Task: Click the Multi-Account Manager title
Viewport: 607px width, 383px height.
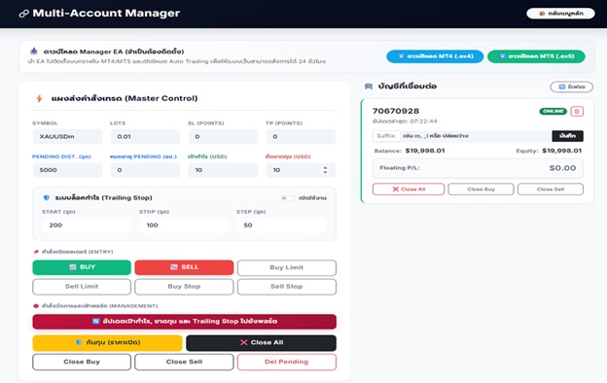Action: (x=106, y=14)
